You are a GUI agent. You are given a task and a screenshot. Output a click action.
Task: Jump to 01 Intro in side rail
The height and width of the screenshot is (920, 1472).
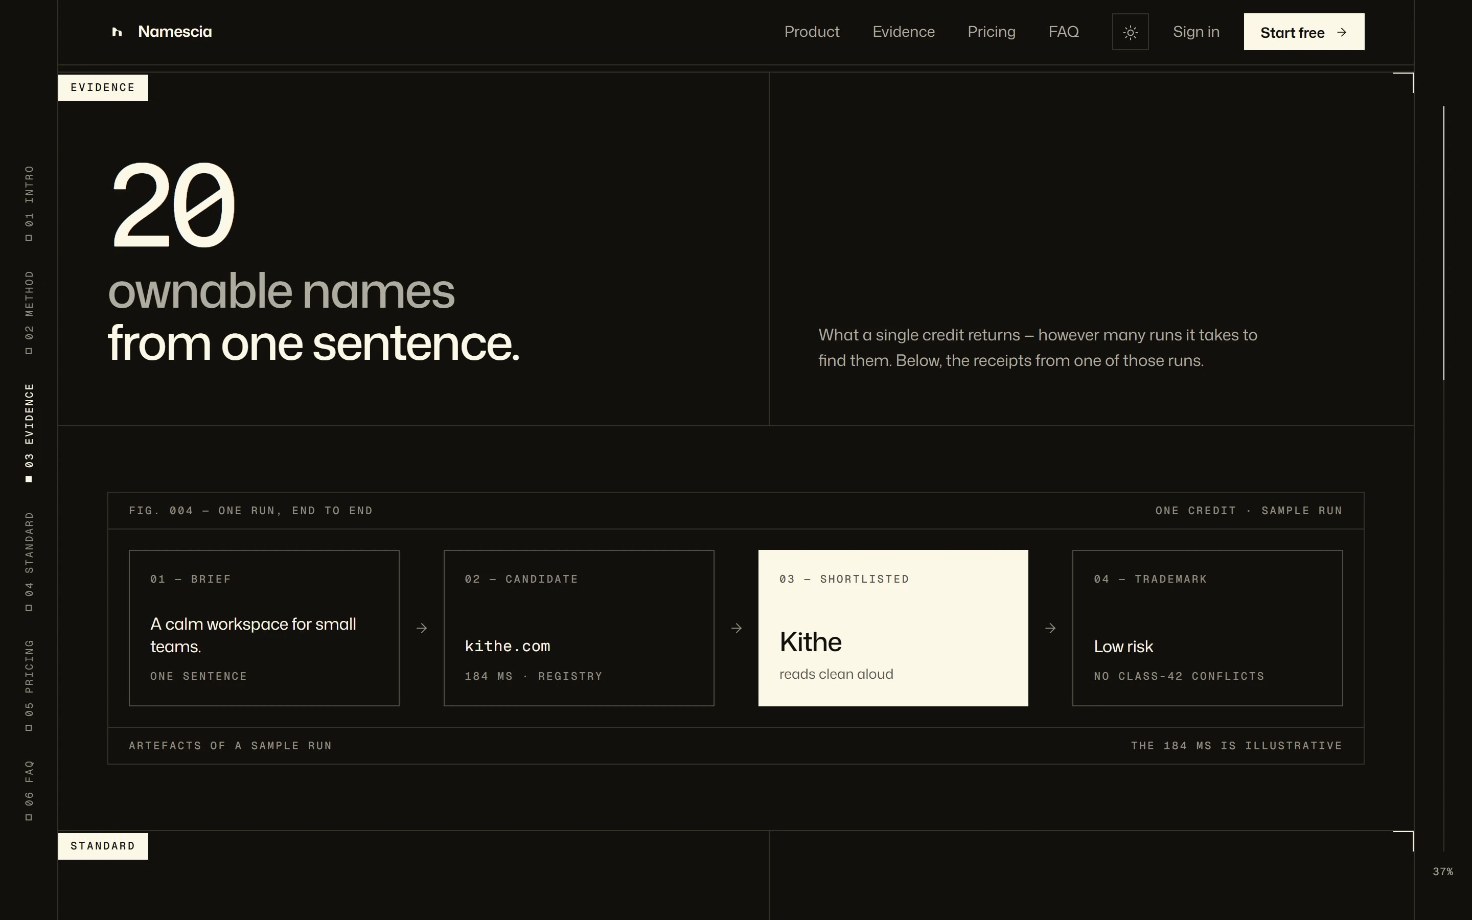pyautogui.click(x=29, y=203)
